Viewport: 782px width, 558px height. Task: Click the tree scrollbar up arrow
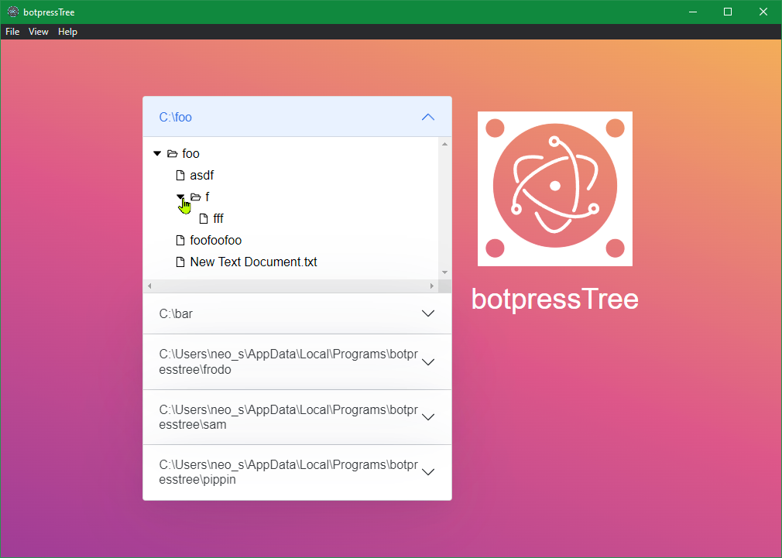click(445, 144)
